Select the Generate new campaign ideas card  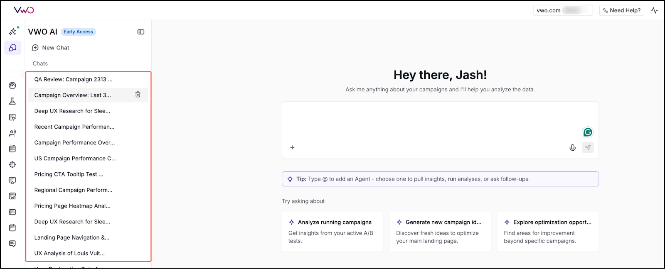tap(440, 231)
